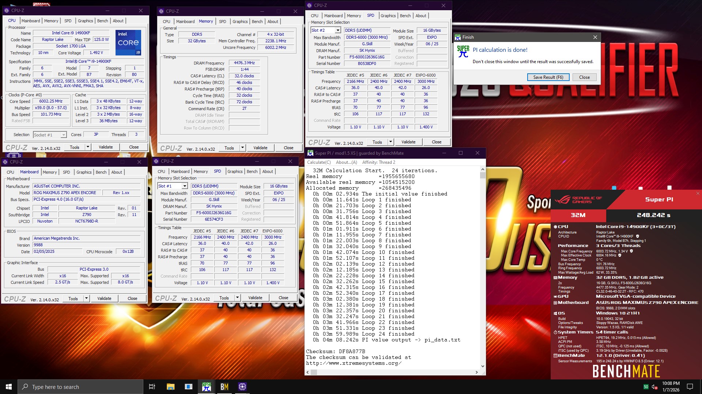Click the GPU section icon in the BenchMate overlay
Image resolution: width=702 pixels, height=394 pixels.
(x=555, y=297)
